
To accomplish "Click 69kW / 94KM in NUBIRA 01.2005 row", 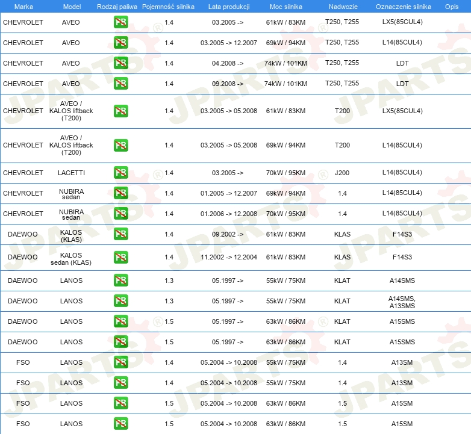I will [285, 193].
